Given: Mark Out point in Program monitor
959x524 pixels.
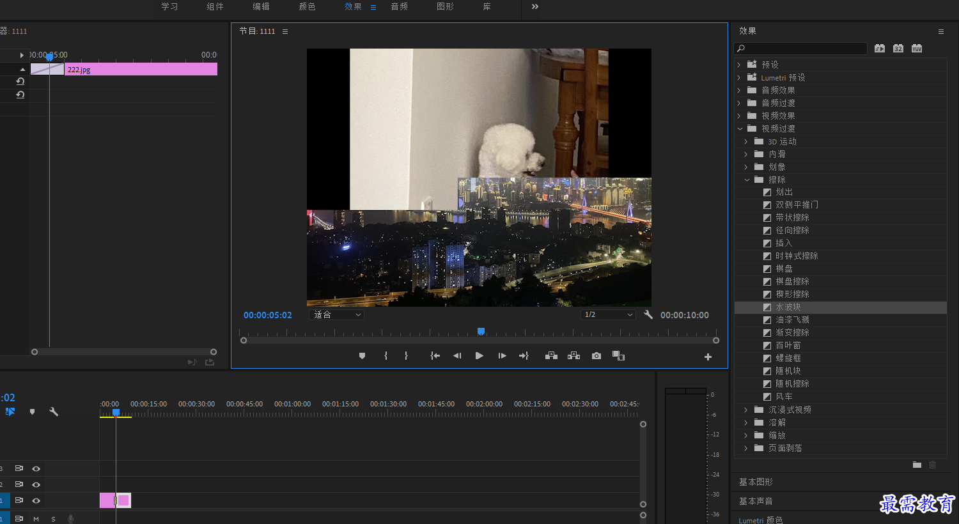Looking at the screenshot, I should (406, 356).
